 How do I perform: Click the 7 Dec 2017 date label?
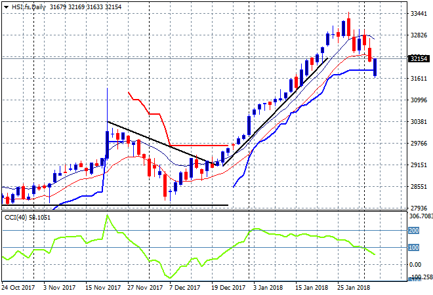point(185,288)
